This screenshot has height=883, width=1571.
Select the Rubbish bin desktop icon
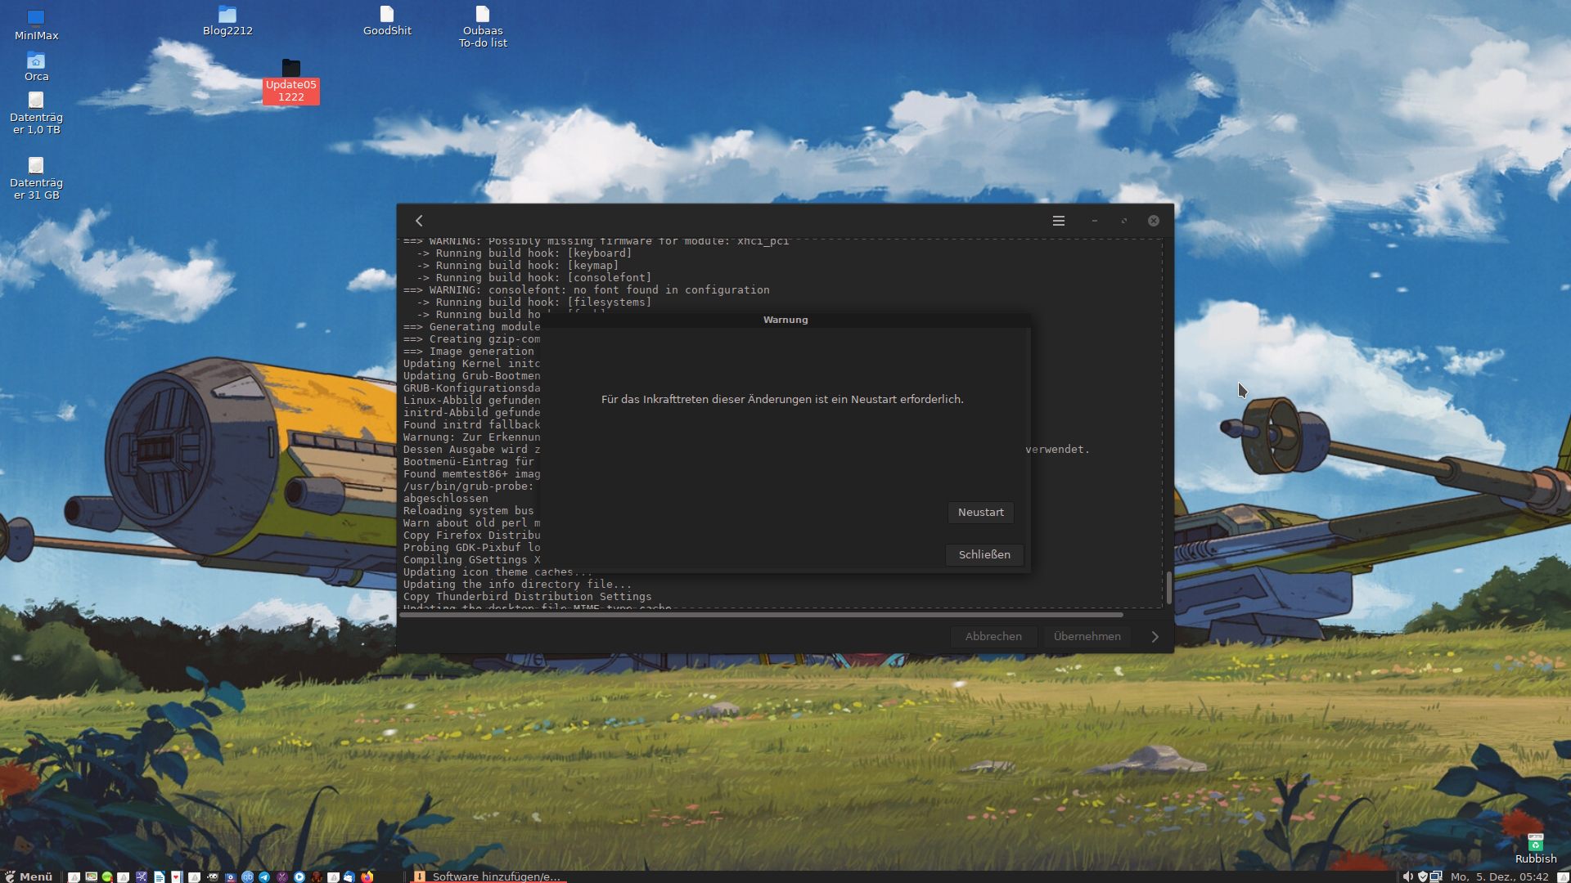pyautogui.click(x=1535, y=849)
